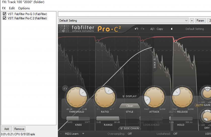
Task: Click the empty comment field above presets
Action: coord(134,14)
